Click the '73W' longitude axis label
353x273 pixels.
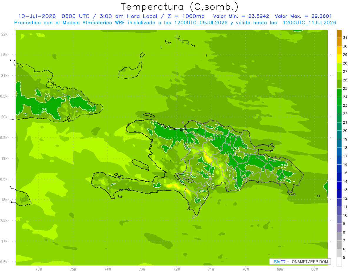(142, 269)
